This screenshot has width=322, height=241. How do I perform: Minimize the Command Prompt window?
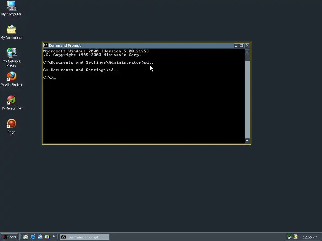236,46
